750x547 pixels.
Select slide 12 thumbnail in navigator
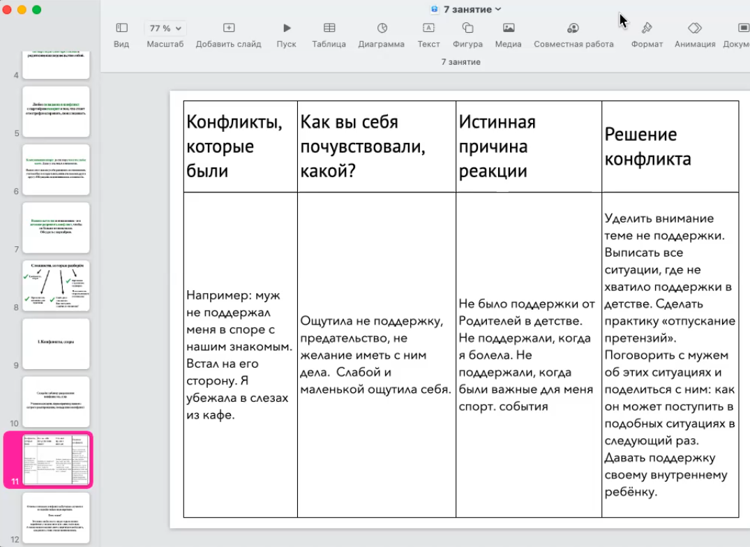tap(56, 518)
